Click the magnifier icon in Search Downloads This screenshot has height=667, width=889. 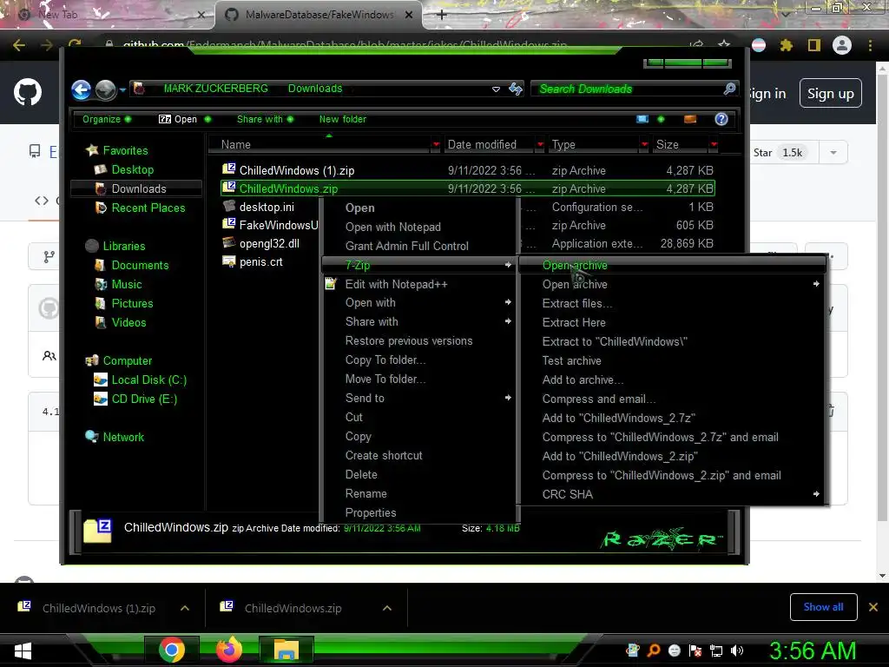[729, 89]
